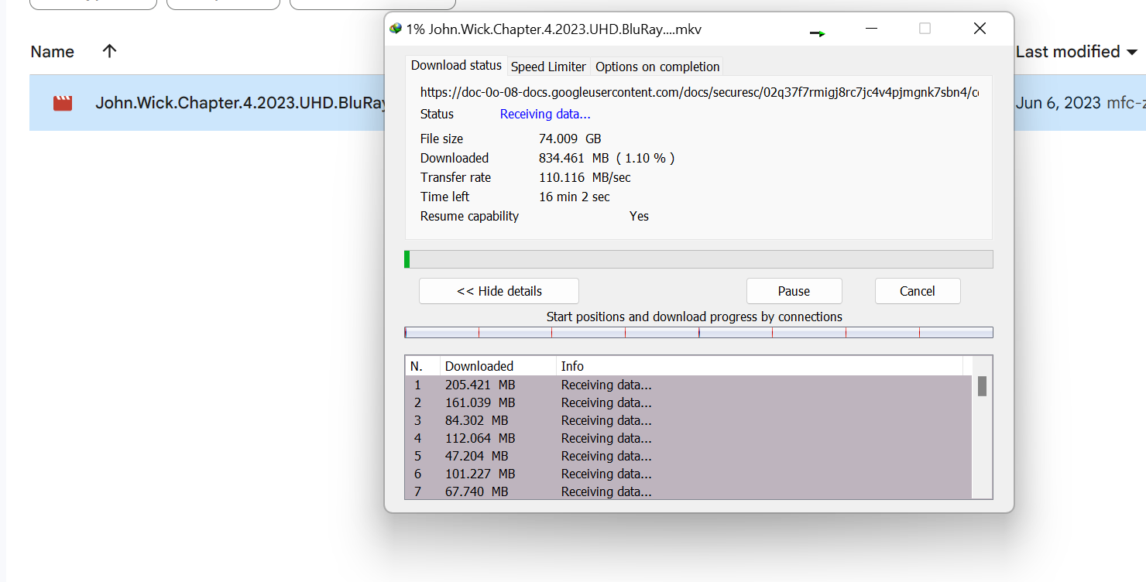Select the file size value 74.009 GB
Screen dimensions: 1146x582
click(x=570, y=139)
